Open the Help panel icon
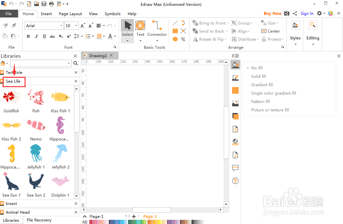 [x=235, y=181]
